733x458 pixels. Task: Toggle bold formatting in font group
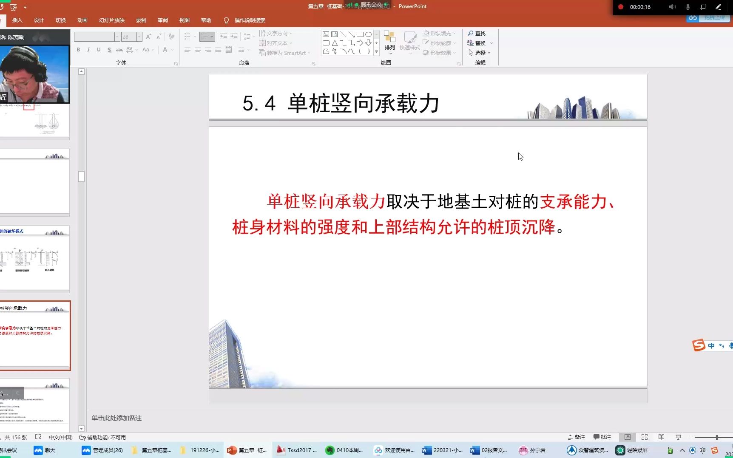click(78, 50)
